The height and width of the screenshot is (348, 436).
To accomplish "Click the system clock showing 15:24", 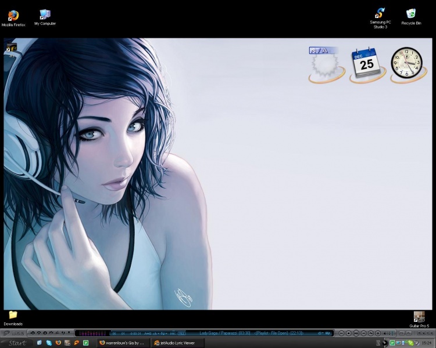I will pyautogui.click(x=426, y=343).
